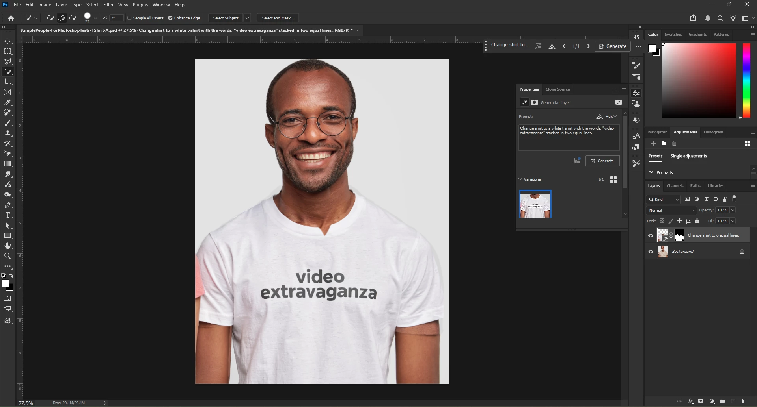Image resolution: width=757 pixels, height=407 pixels.
Task: Click the vertical hue spectrum slider
Action: [x=746, y=80]
